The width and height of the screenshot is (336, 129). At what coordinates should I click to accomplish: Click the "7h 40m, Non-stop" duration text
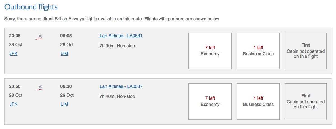click(x=117, y=96)
